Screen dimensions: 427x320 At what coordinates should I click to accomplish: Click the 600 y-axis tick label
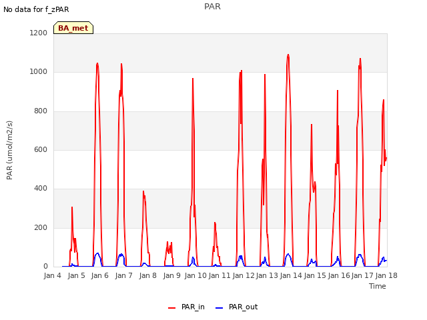point(41,149)
